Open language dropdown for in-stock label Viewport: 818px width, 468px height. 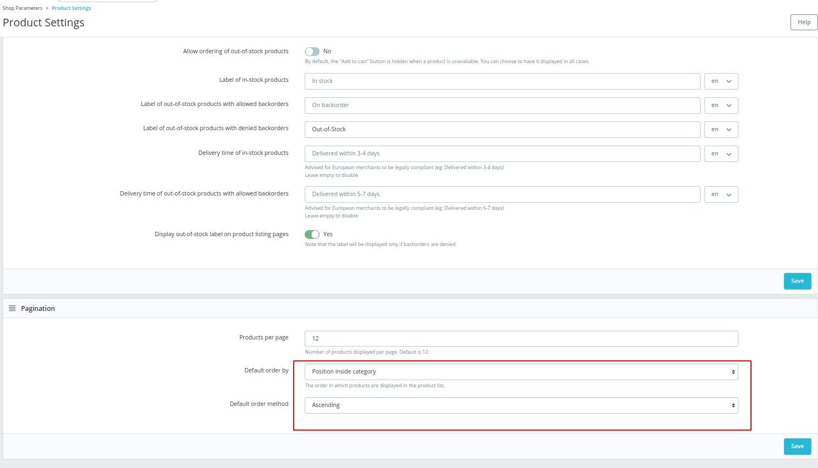tap(721, 81)
